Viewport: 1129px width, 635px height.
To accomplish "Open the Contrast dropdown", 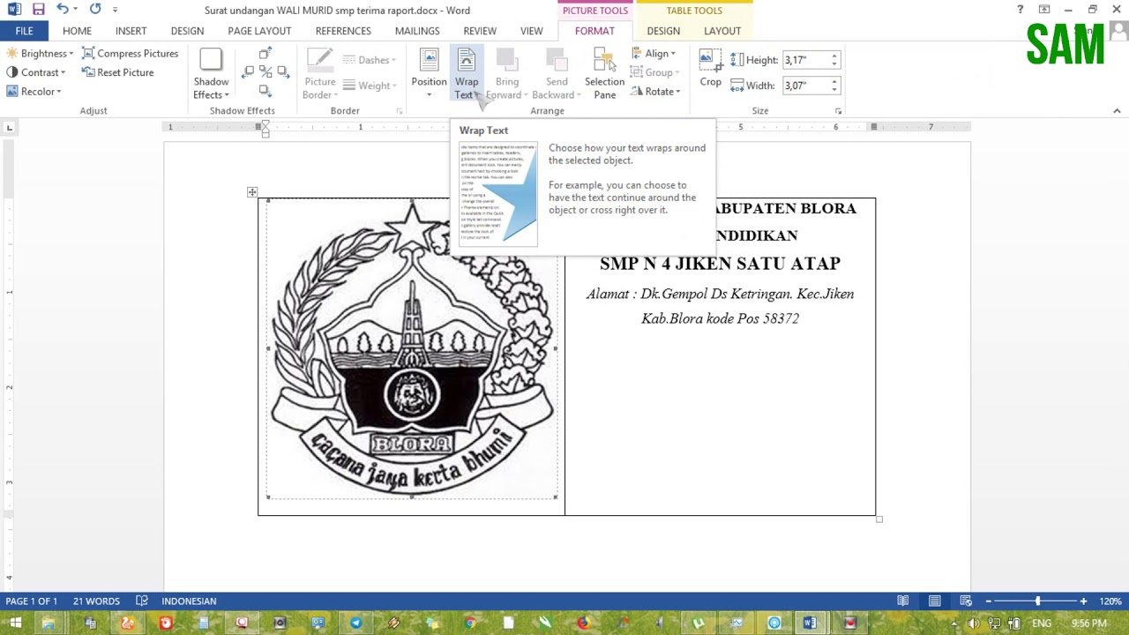I will tap(36, 72).
